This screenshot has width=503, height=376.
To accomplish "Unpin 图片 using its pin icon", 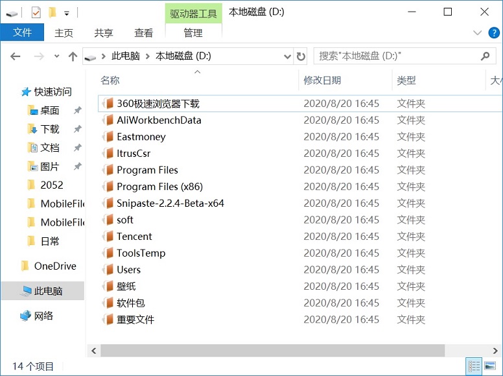I will click(x=77, y=167).
